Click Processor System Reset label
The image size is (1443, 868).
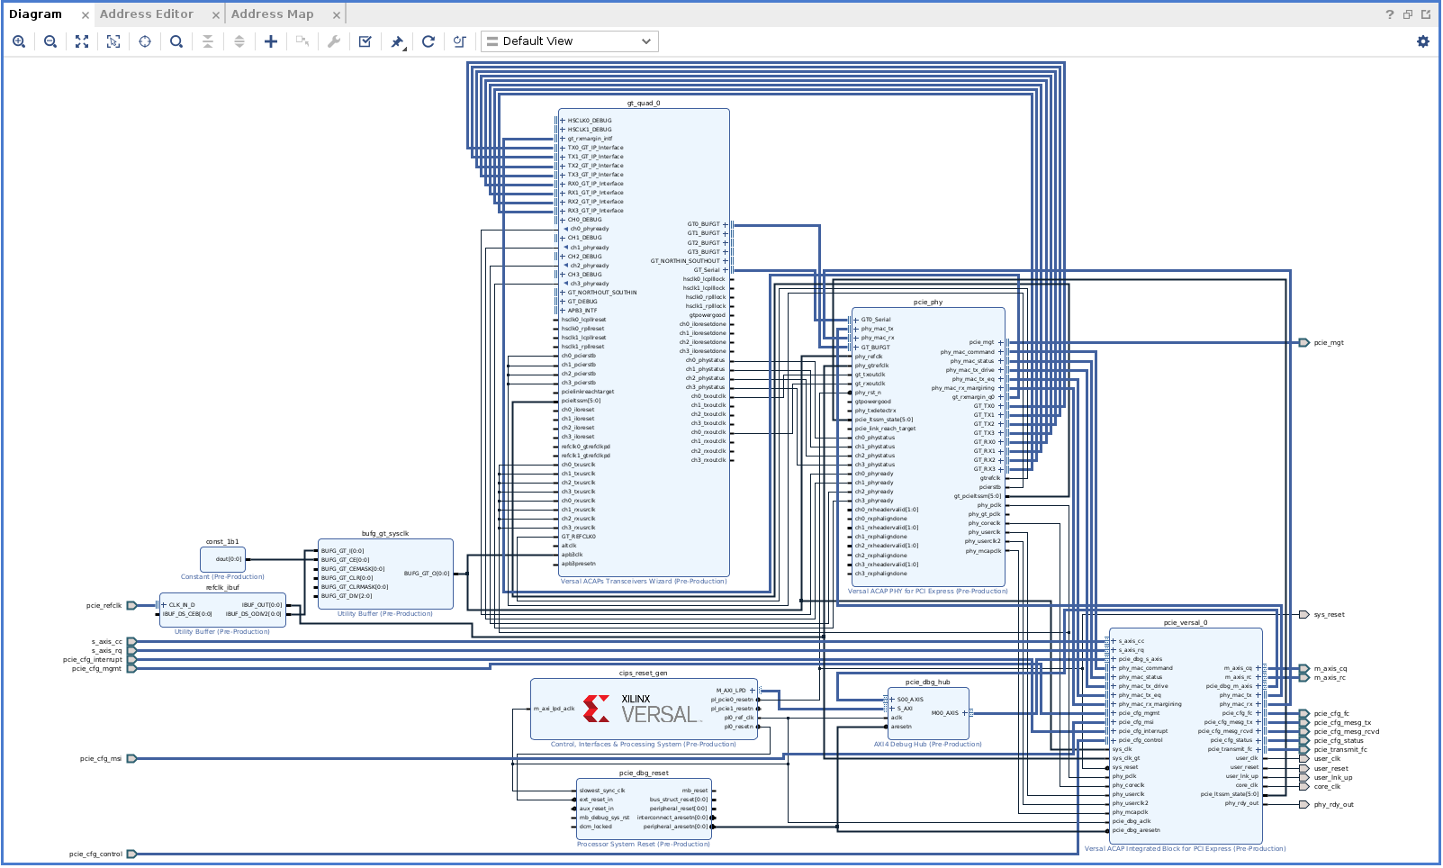pyautogui.click(x=644, y=845)
